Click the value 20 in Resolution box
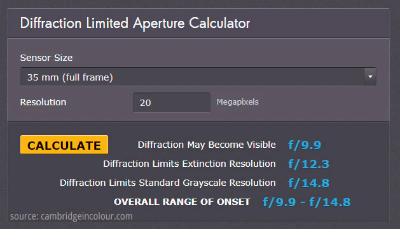400x229 pixels. [146, 103]
